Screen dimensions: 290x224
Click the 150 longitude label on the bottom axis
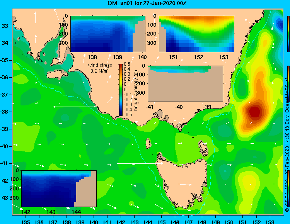pyautogui.click(x=229, y=222)
